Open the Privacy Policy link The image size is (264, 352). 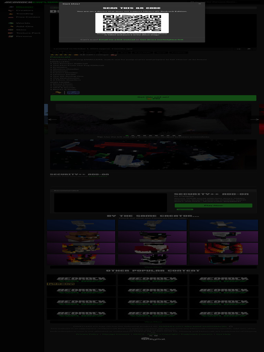pyautogui.click(x=87, y=334)
